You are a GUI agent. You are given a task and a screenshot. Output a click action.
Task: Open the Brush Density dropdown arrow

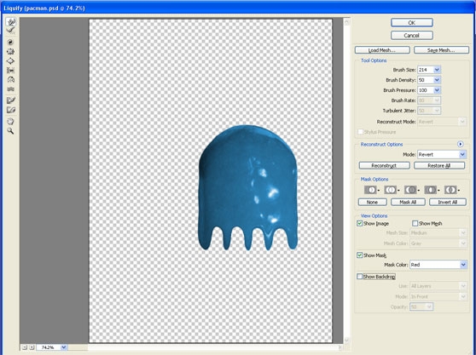click(437, 80)
